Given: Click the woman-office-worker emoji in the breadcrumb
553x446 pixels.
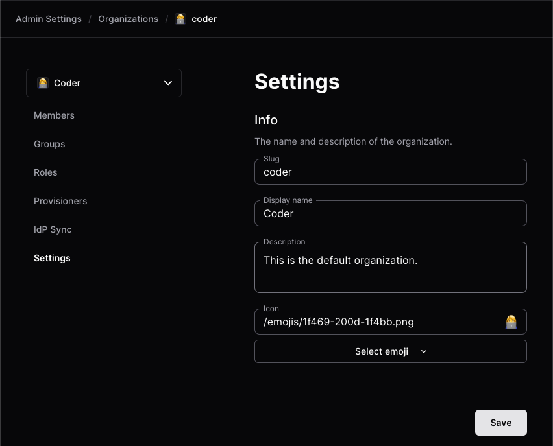Looking at the screenshot, I should pos(180,19).
